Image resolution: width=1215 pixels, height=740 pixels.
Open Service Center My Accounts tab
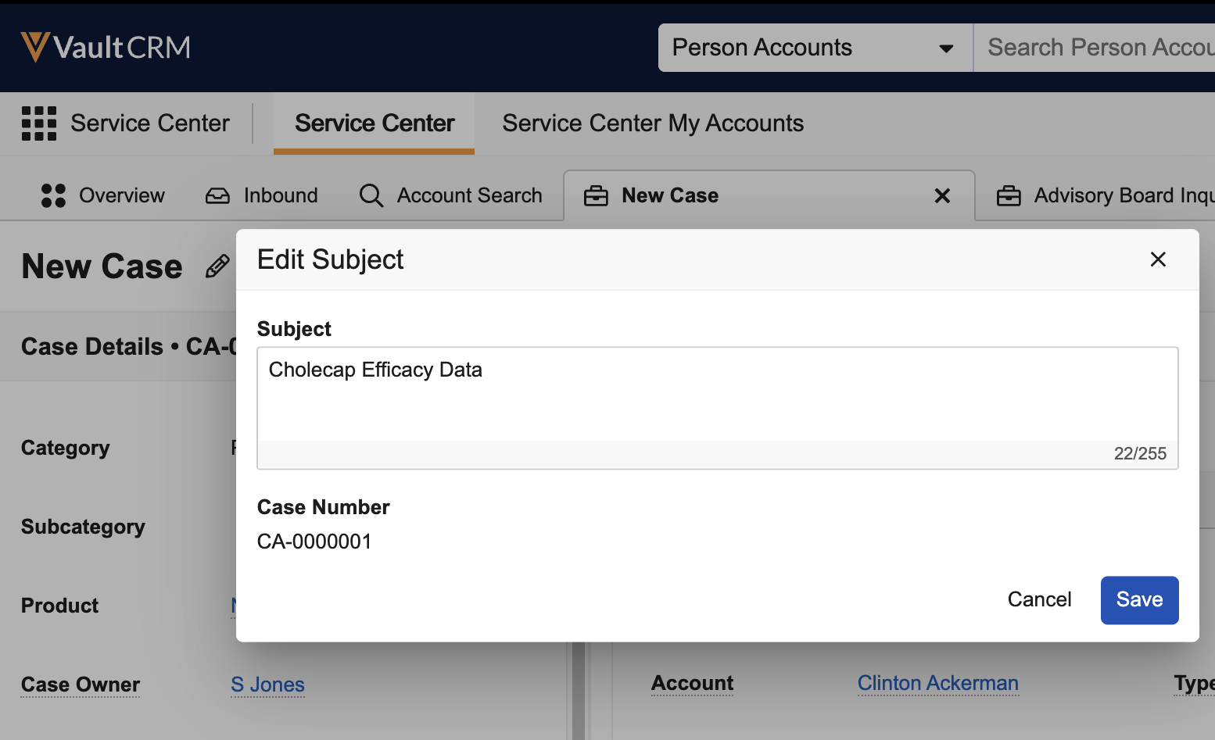pyautogui.click(x=653, y=123)
